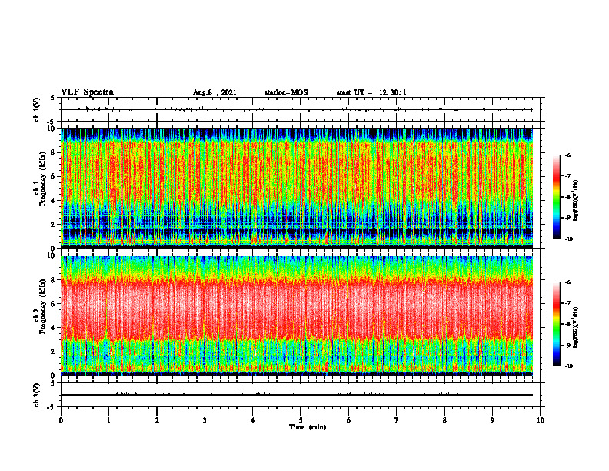Screen dimensions: 609x471
Task: Click time axis tick label "5"
Action: pyautogui.click(x=301, y=420)
